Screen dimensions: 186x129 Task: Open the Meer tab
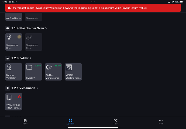point(161,121)
